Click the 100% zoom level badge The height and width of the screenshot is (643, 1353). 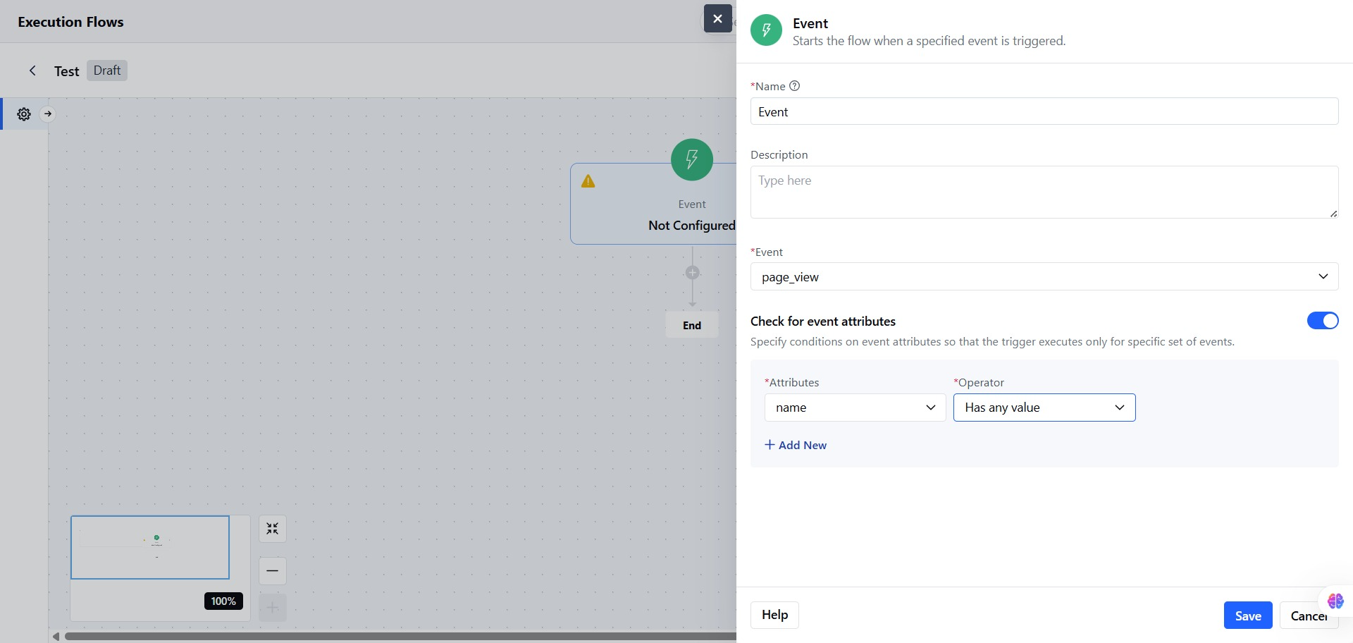click(223, 601)
